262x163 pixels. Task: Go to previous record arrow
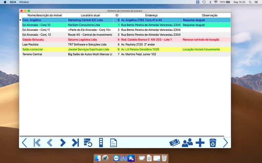coord(50,142)
